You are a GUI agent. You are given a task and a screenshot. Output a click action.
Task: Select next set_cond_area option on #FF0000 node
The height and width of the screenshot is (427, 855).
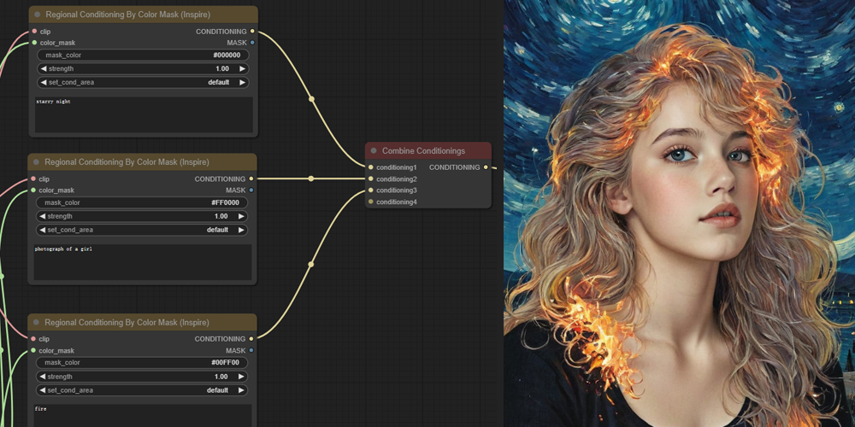click(242, 230)
